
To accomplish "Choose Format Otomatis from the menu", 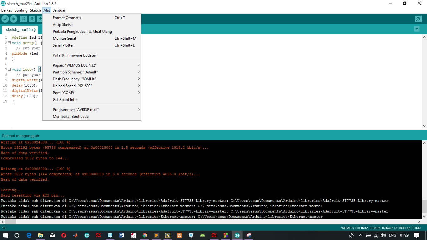I will click(92, 18).
